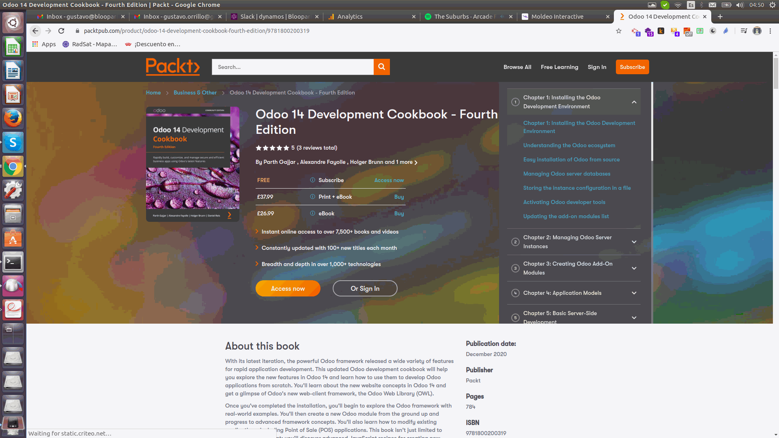
Task: Open a new tab with plus button
Action: 720,17
